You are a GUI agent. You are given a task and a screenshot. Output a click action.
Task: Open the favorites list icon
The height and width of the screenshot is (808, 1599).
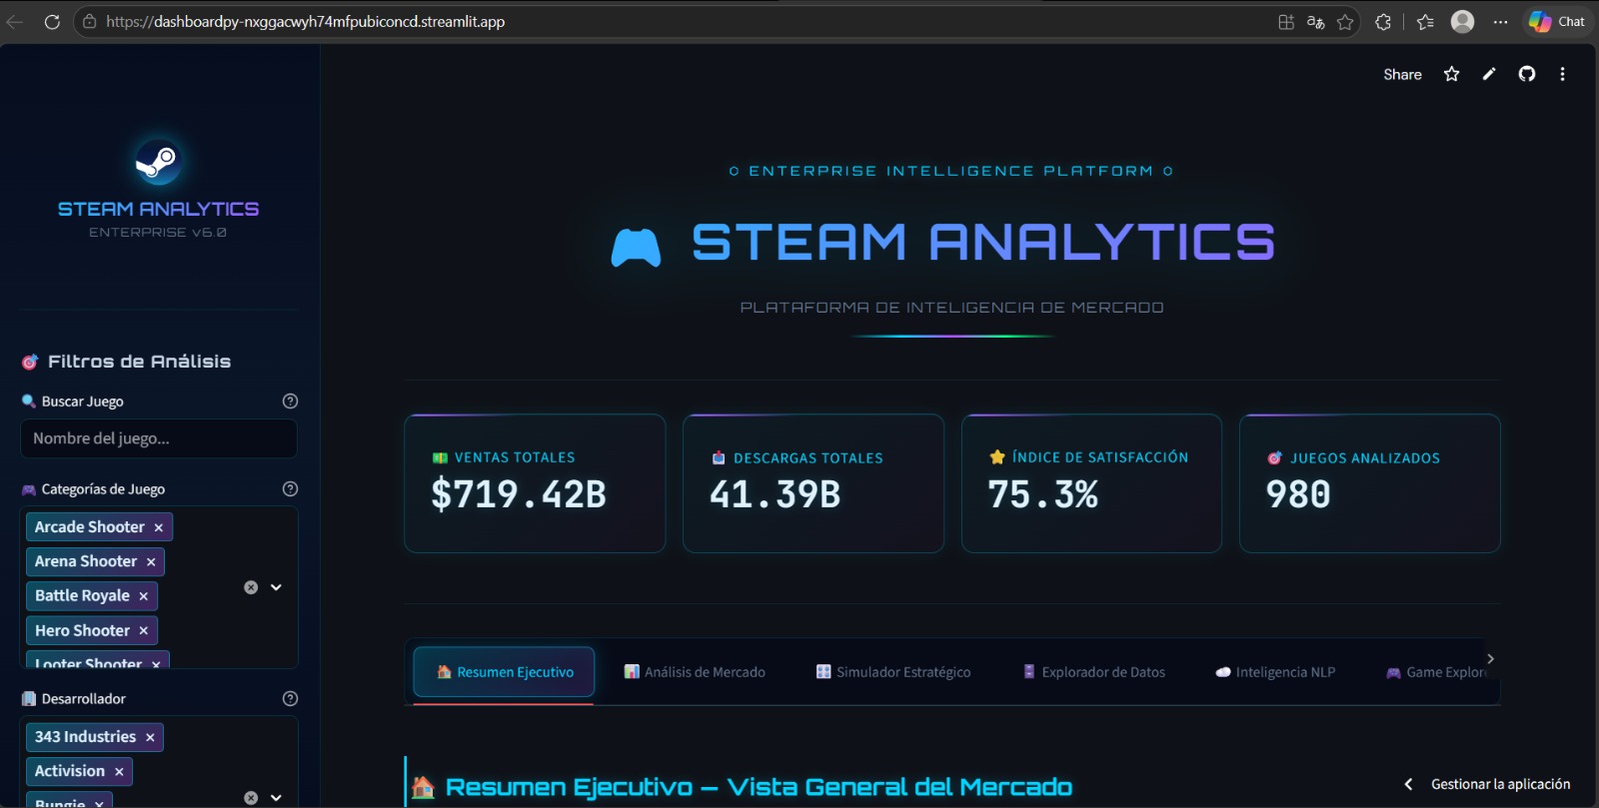(x=1425, y=22)
